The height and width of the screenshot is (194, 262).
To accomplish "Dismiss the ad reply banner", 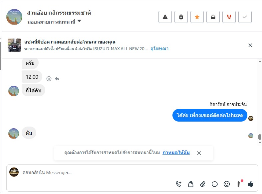I will tap(250, 45).
